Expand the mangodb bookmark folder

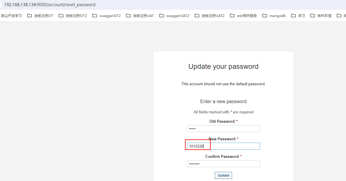274,16
